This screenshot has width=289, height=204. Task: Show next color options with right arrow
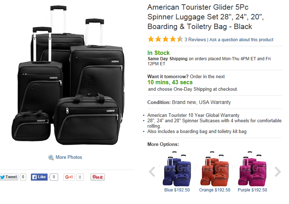click(x=278, y=172)
